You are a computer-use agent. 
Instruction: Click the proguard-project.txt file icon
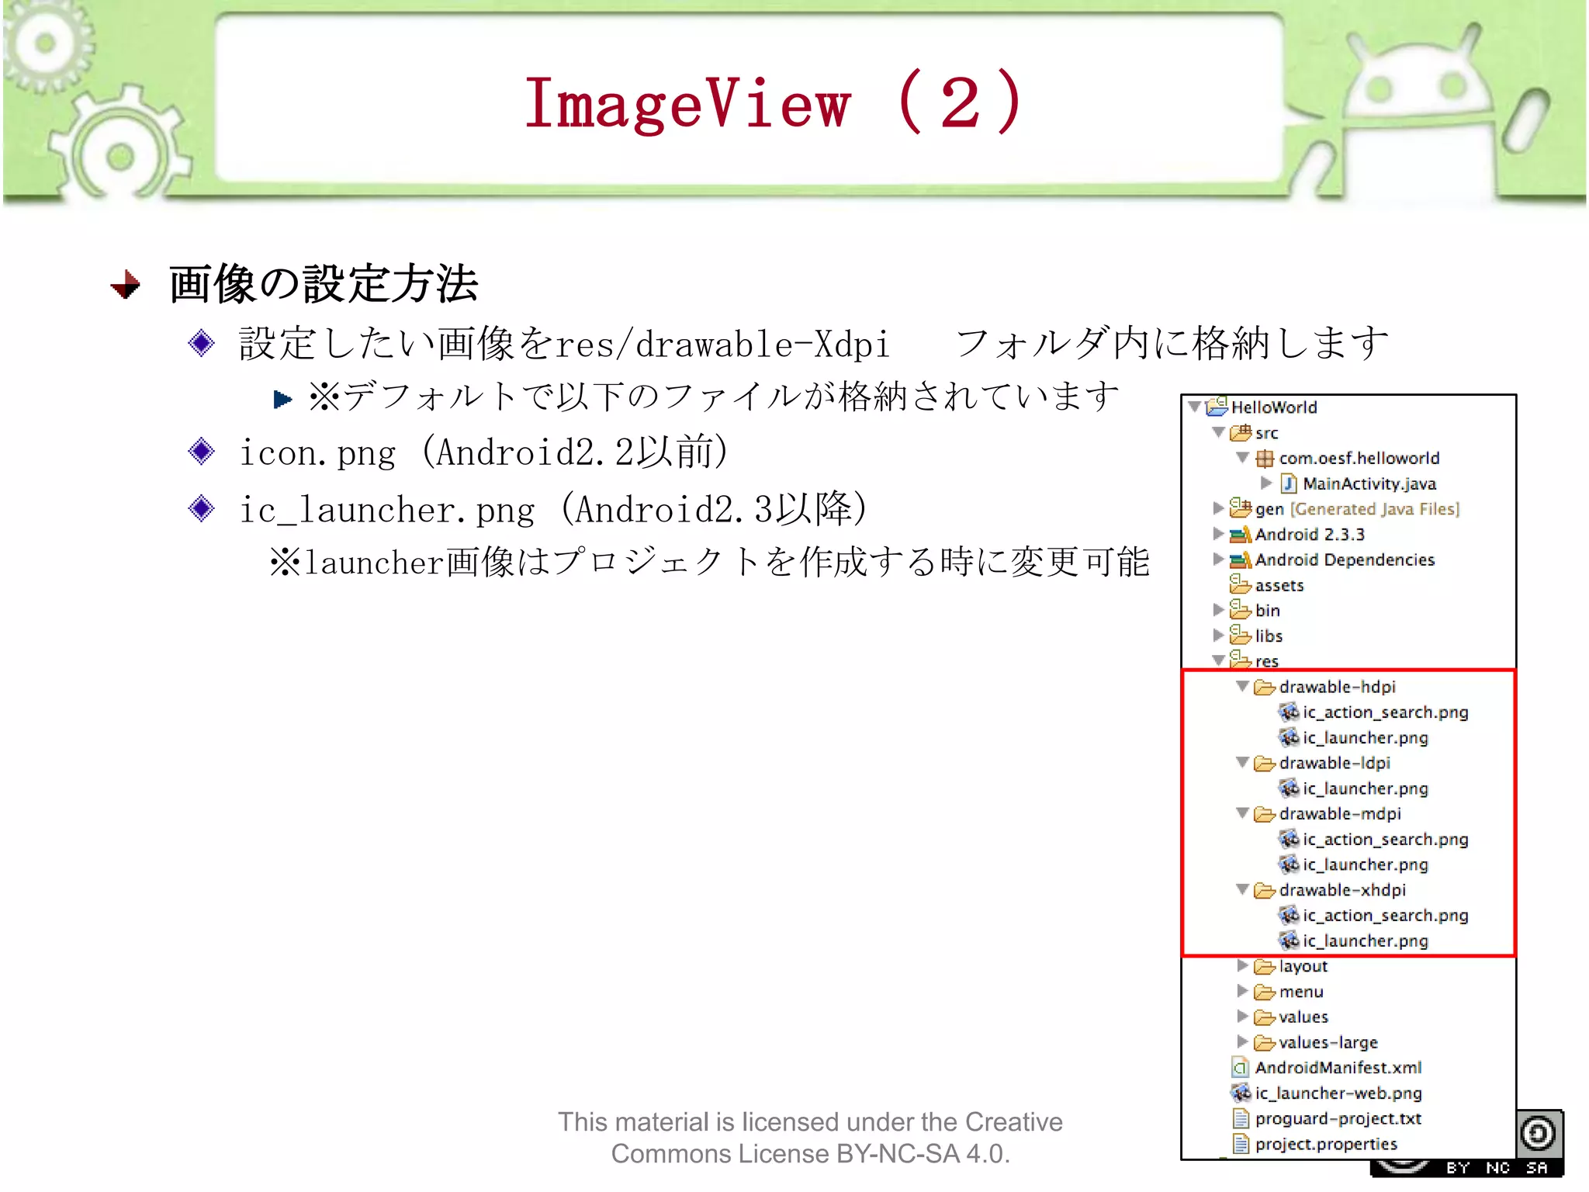(1241, 1118)
